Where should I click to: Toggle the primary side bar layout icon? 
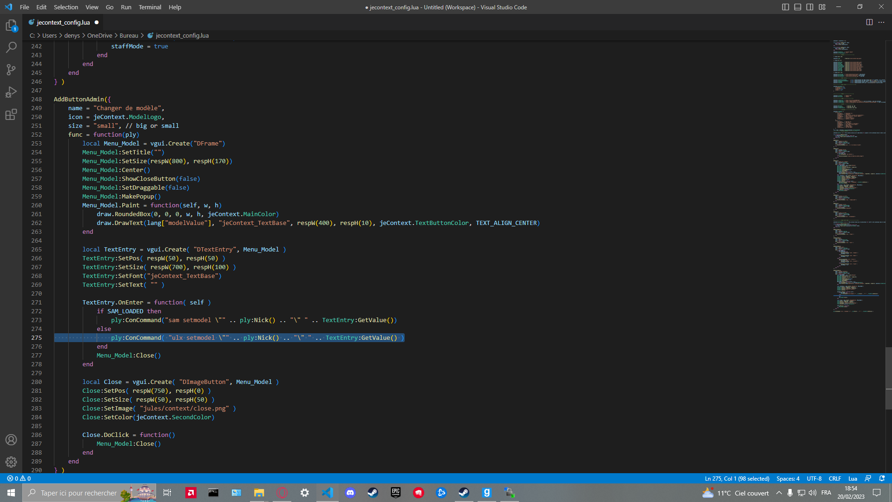point(786,7)
